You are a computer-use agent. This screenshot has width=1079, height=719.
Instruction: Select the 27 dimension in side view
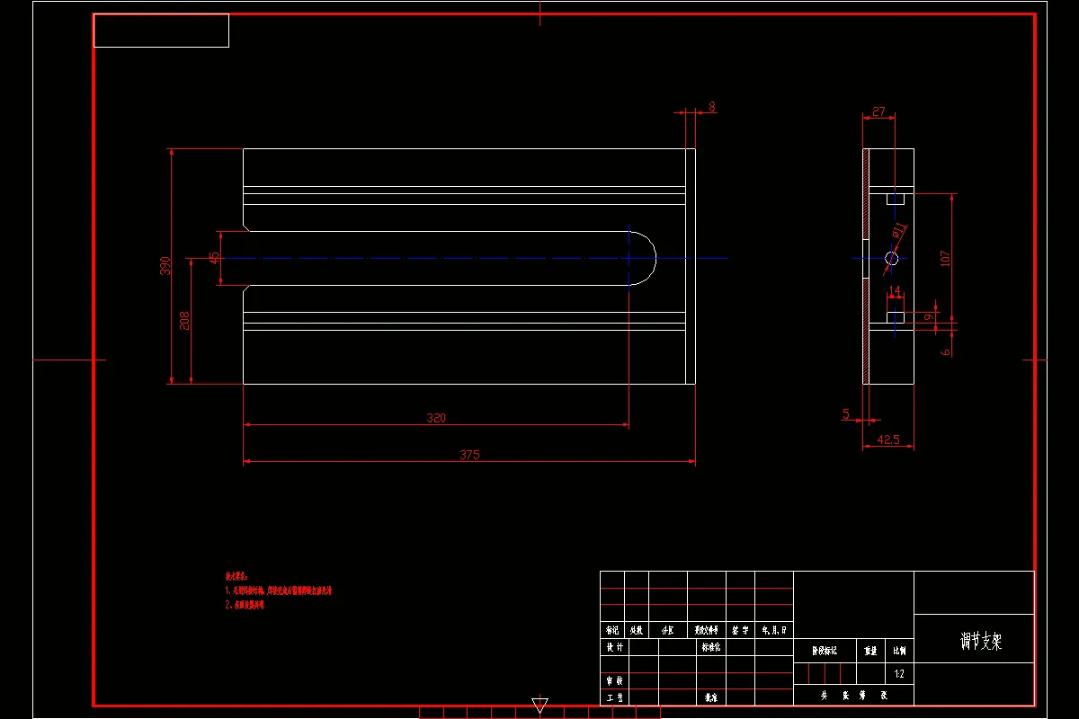[878, 112]
